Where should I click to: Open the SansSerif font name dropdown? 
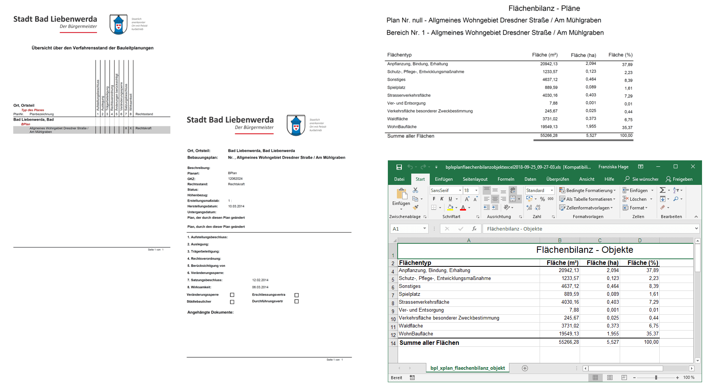point(460,191)
